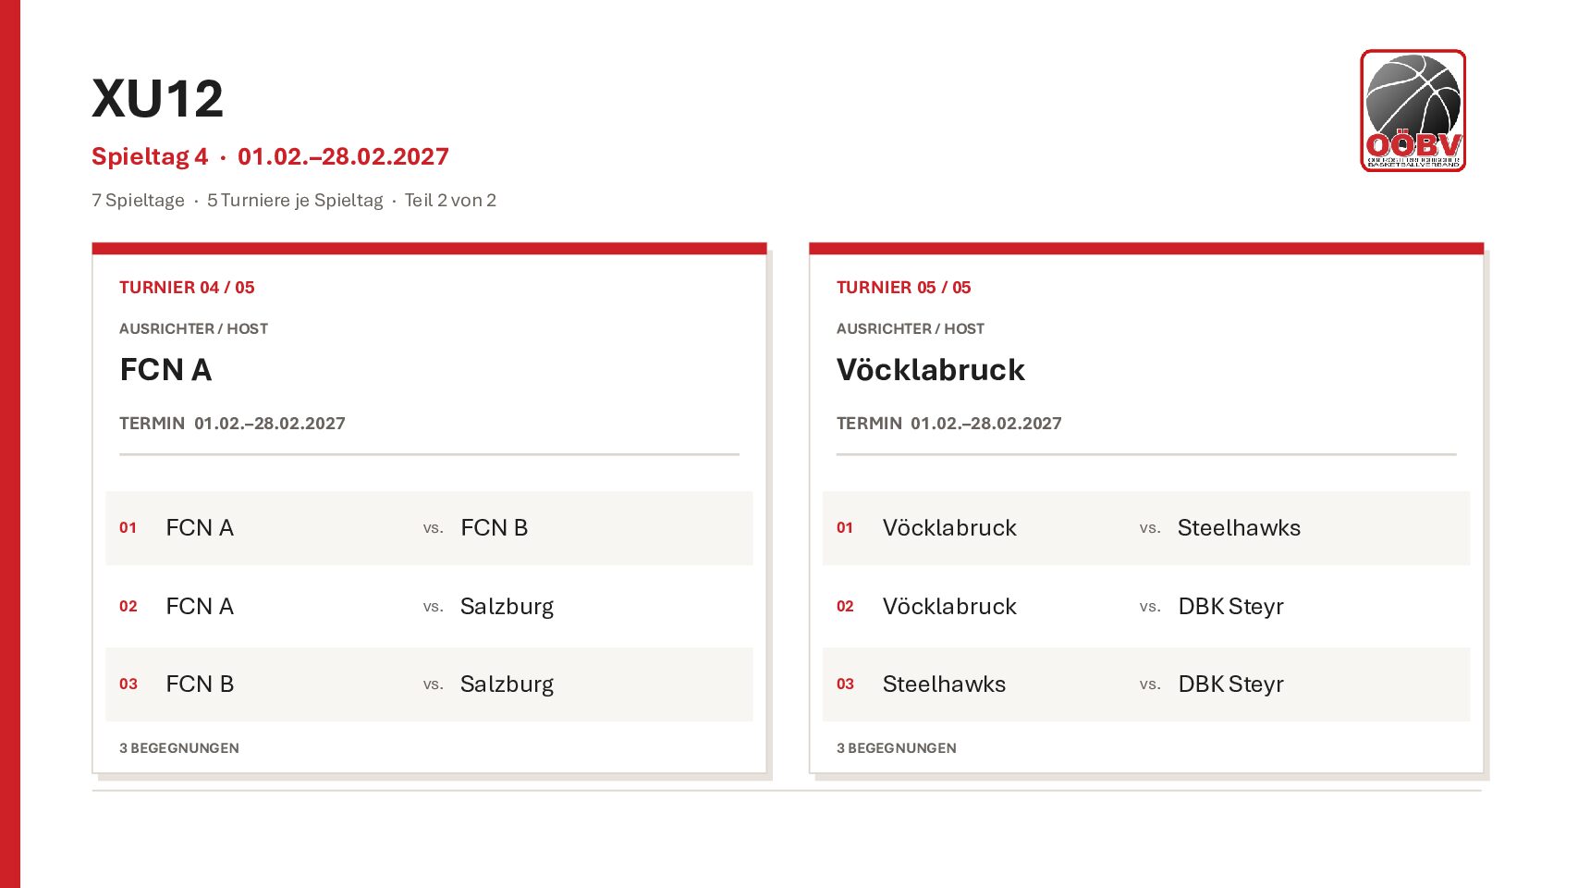Image resolution: width=1578 pixels, height=888 pixels.
Task: Click Spieltag 4 date subtitle
Action: click(x=270, y=156)
